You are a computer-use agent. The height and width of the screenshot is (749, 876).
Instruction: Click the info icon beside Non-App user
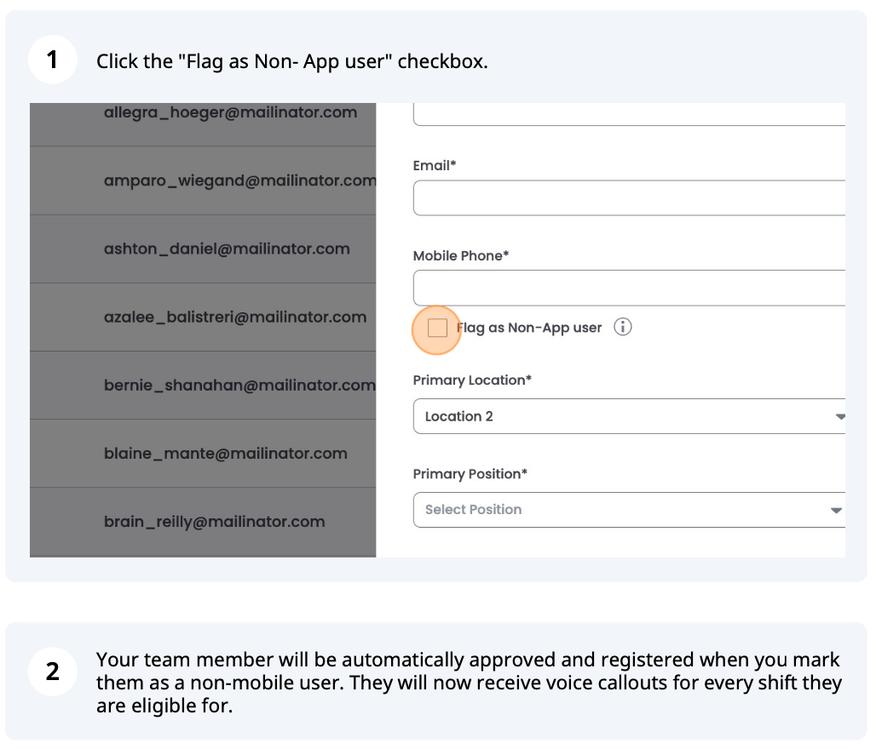pyautogui.click(x=623, y=328)
